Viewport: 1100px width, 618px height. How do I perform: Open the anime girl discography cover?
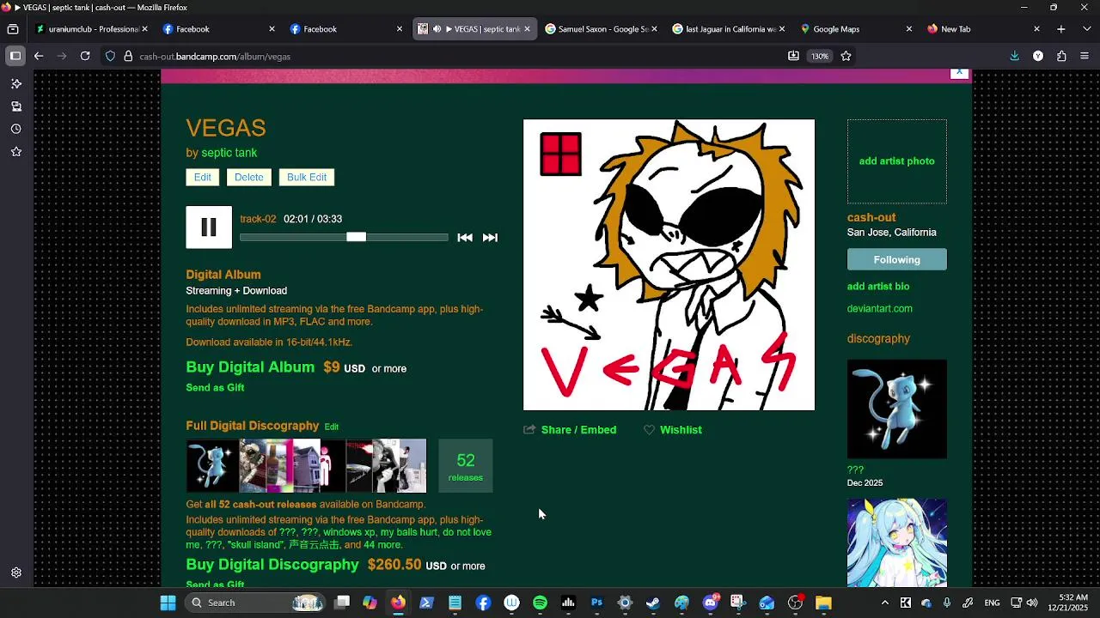point(896,543)
